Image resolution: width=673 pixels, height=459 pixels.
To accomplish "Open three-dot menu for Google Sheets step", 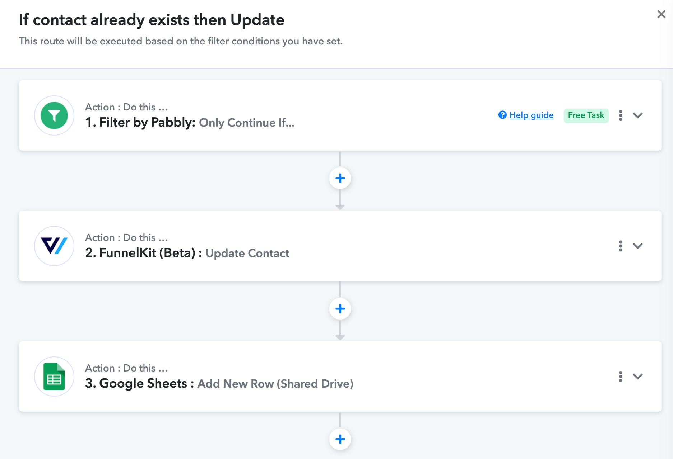I will pyautogui.click(x=621, y=377).
